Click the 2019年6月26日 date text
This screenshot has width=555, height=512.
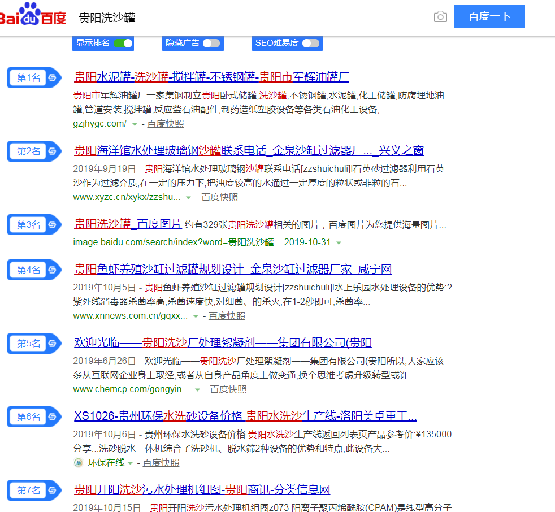coord(105,361)
